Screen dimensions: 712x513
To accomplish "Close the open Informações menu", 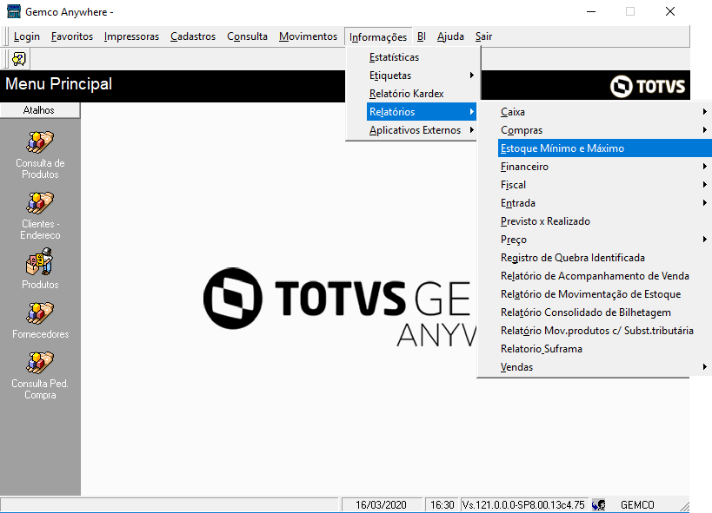I will pyautogui.click(x=378, y=36).
